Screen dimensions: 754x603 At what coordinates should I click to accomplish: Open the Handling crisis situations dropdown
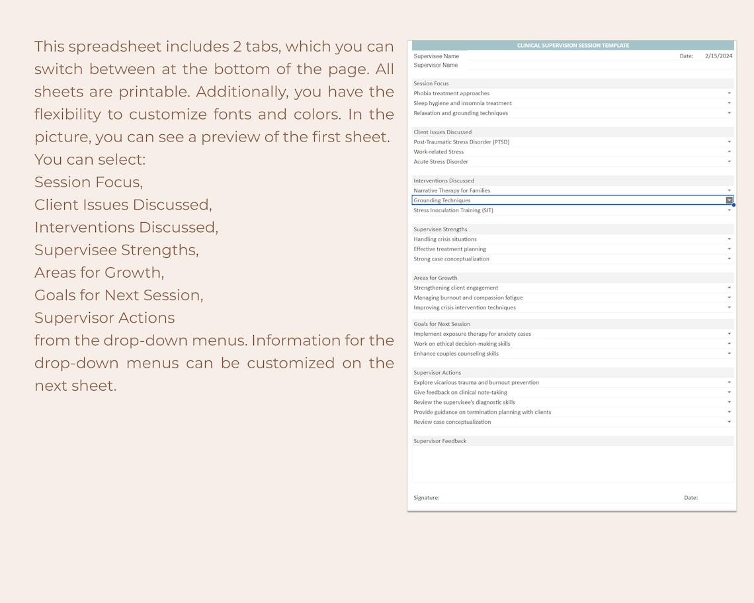(x=729, y=239)
